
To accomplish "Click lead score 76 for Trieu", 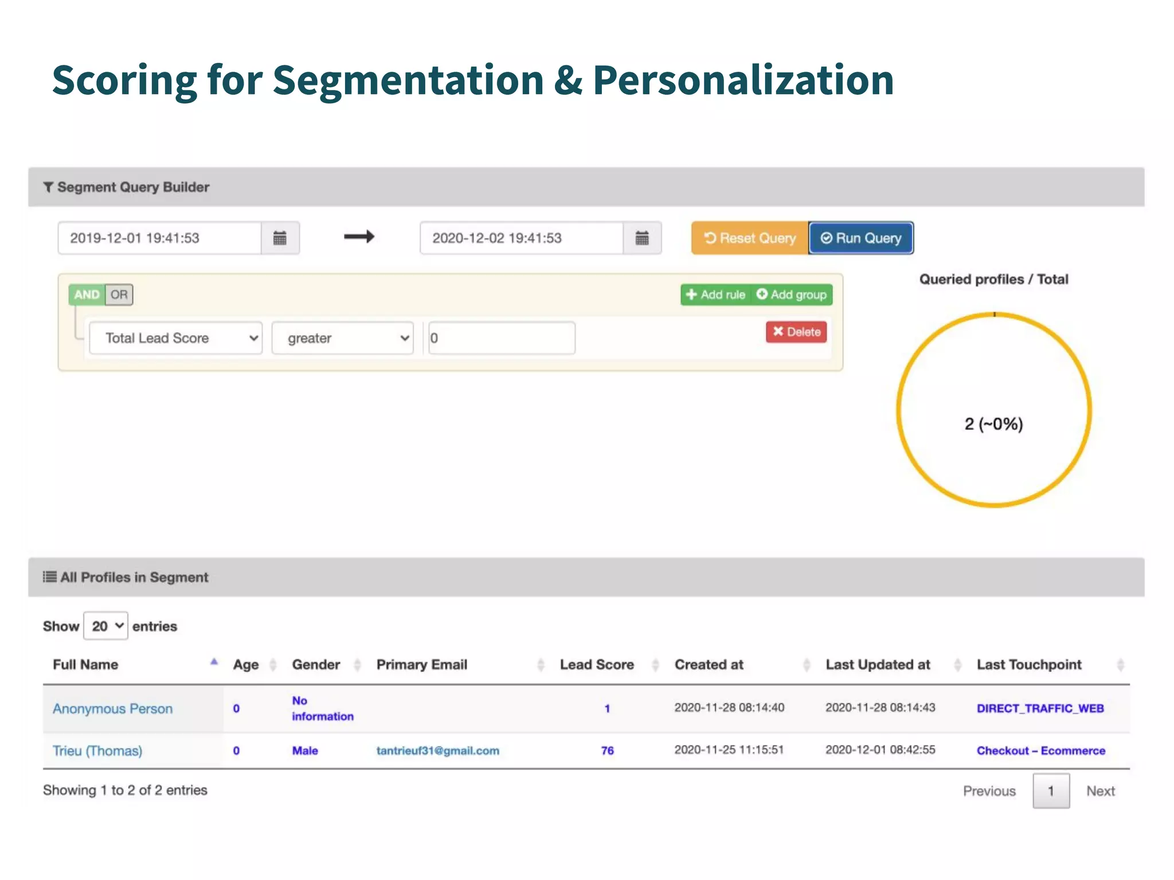I will tap(607, 751).
